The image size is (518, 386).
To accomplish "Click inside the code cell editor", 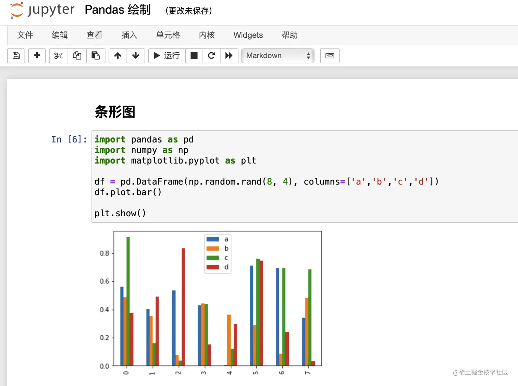I will (x=305, y=176).
